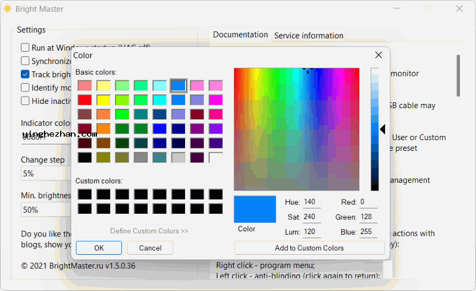
Task: Select magenta basic color swatch
Action: 216,100
